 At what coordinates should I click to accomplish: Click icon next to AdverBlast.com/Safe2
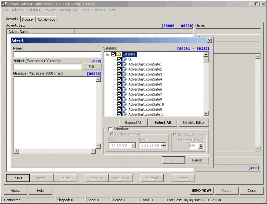pyautogui.click(x=124, y=69)
